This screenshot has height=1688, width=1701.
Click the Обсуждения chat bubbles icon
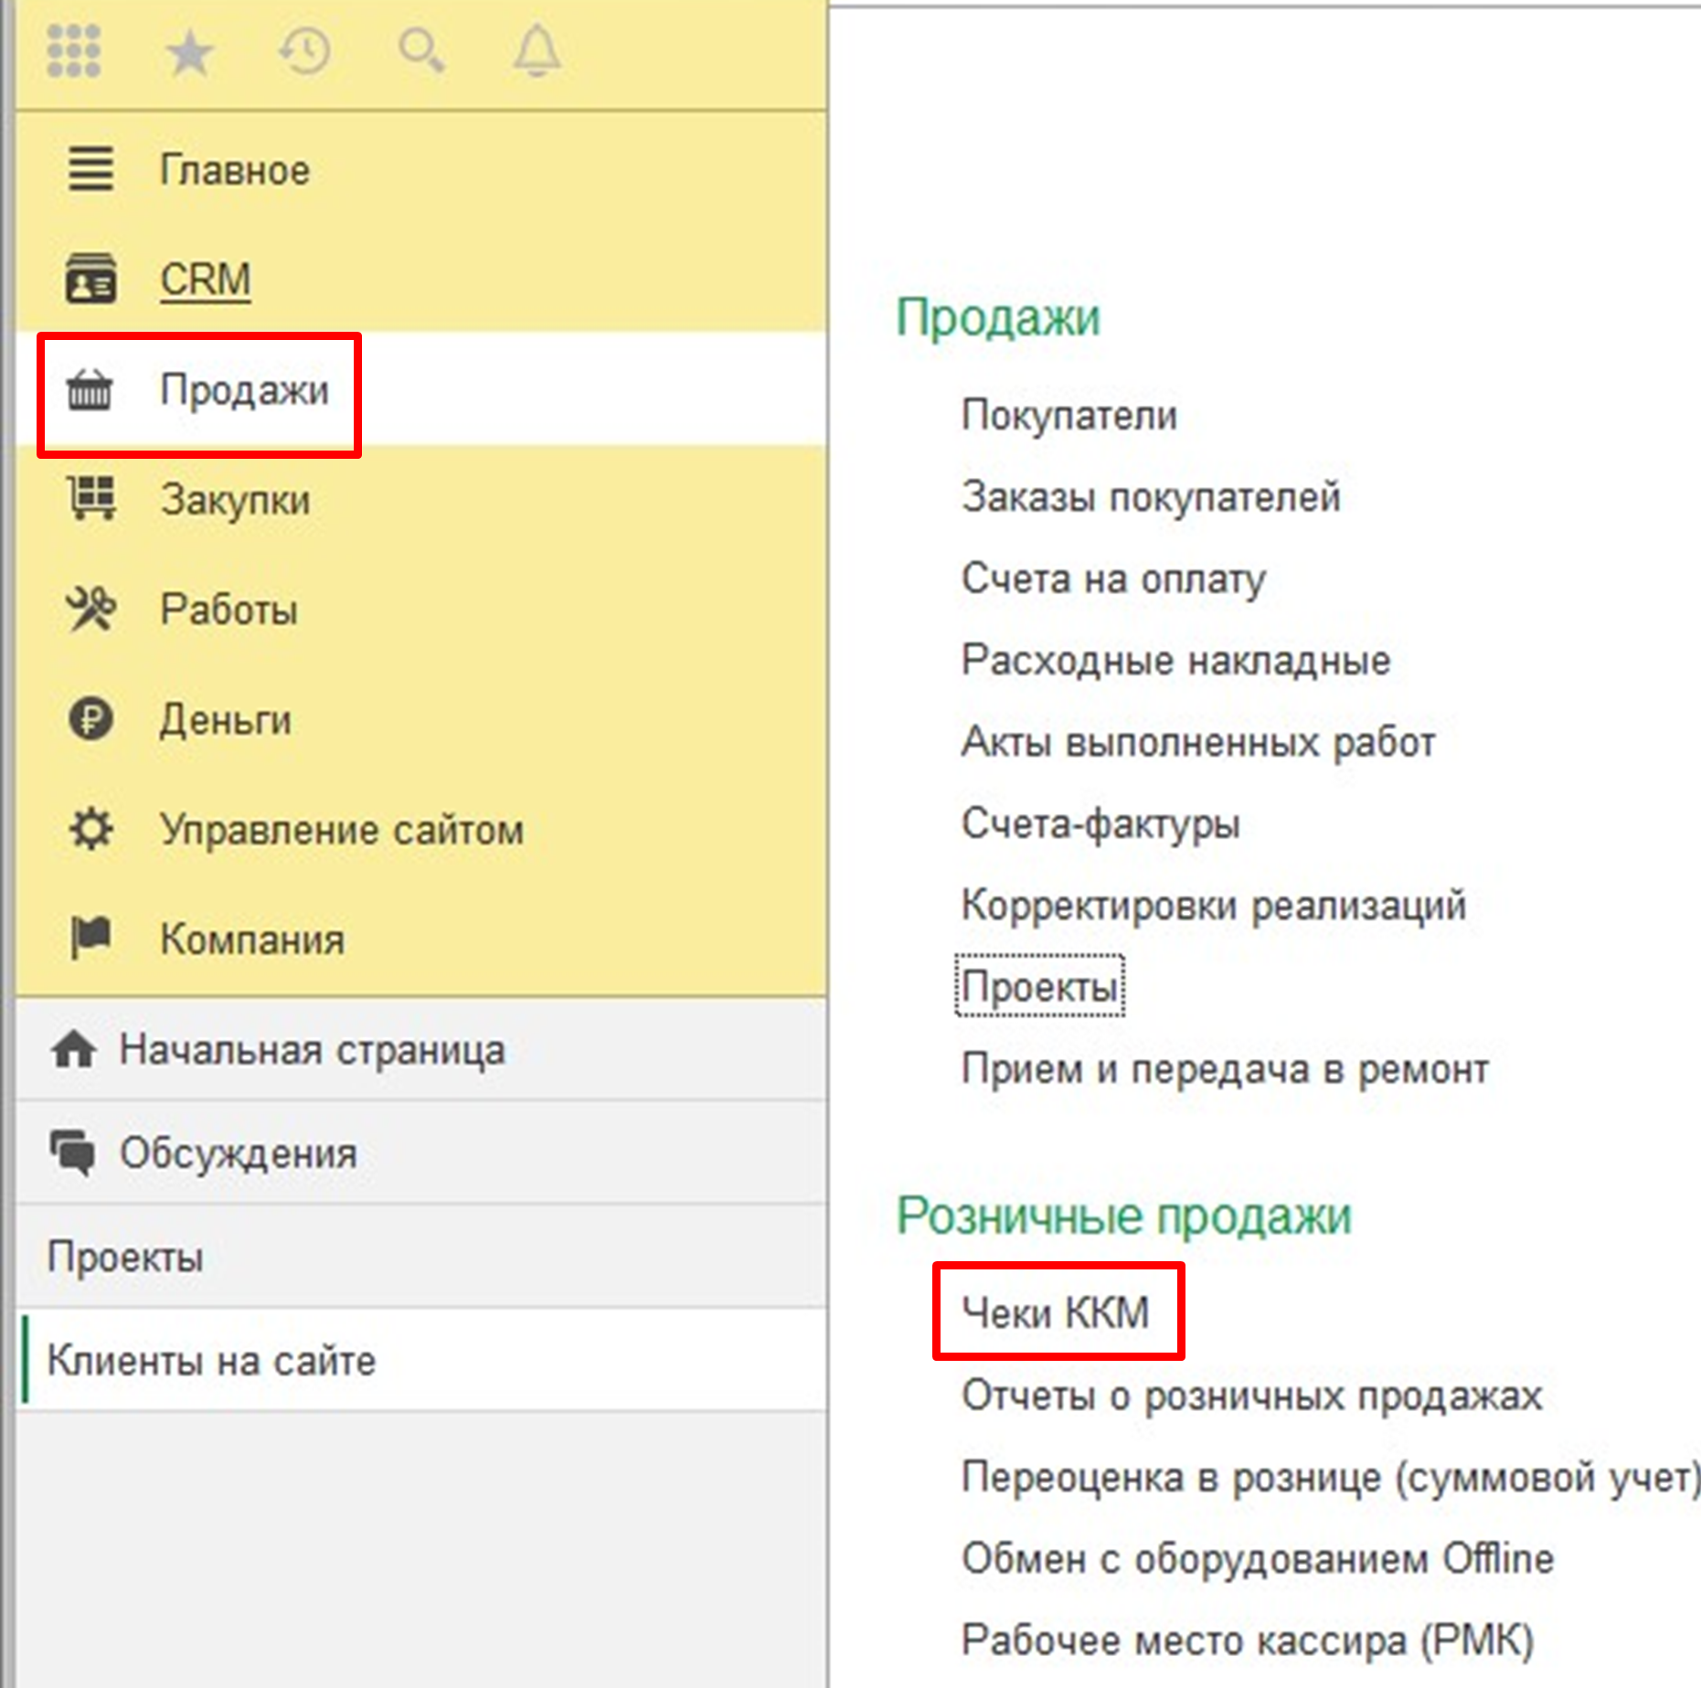point(72,1152)
